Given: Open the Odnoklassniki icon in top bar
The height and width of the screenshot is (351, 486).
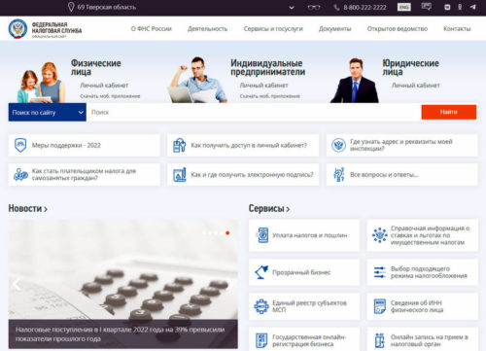Looking at the screenshot, I should coord(460,7).
